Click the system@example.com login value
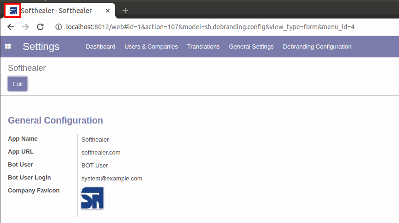Screen dimensions: 399x223 pos(112,179)
